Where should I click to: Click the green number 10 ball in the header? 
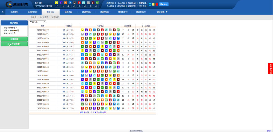click(x=97, y=3)
